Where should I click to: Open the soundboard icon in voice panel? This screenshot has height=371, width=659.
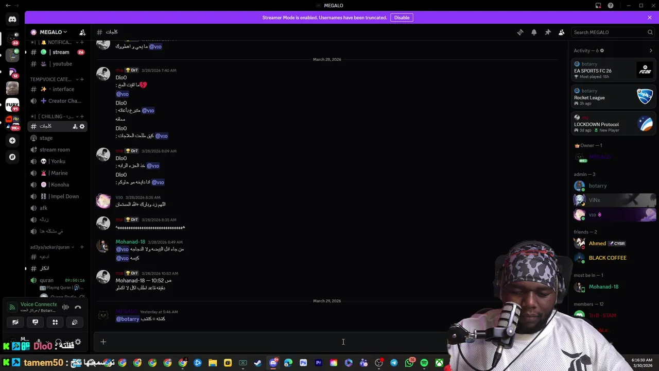pos(75,322)
